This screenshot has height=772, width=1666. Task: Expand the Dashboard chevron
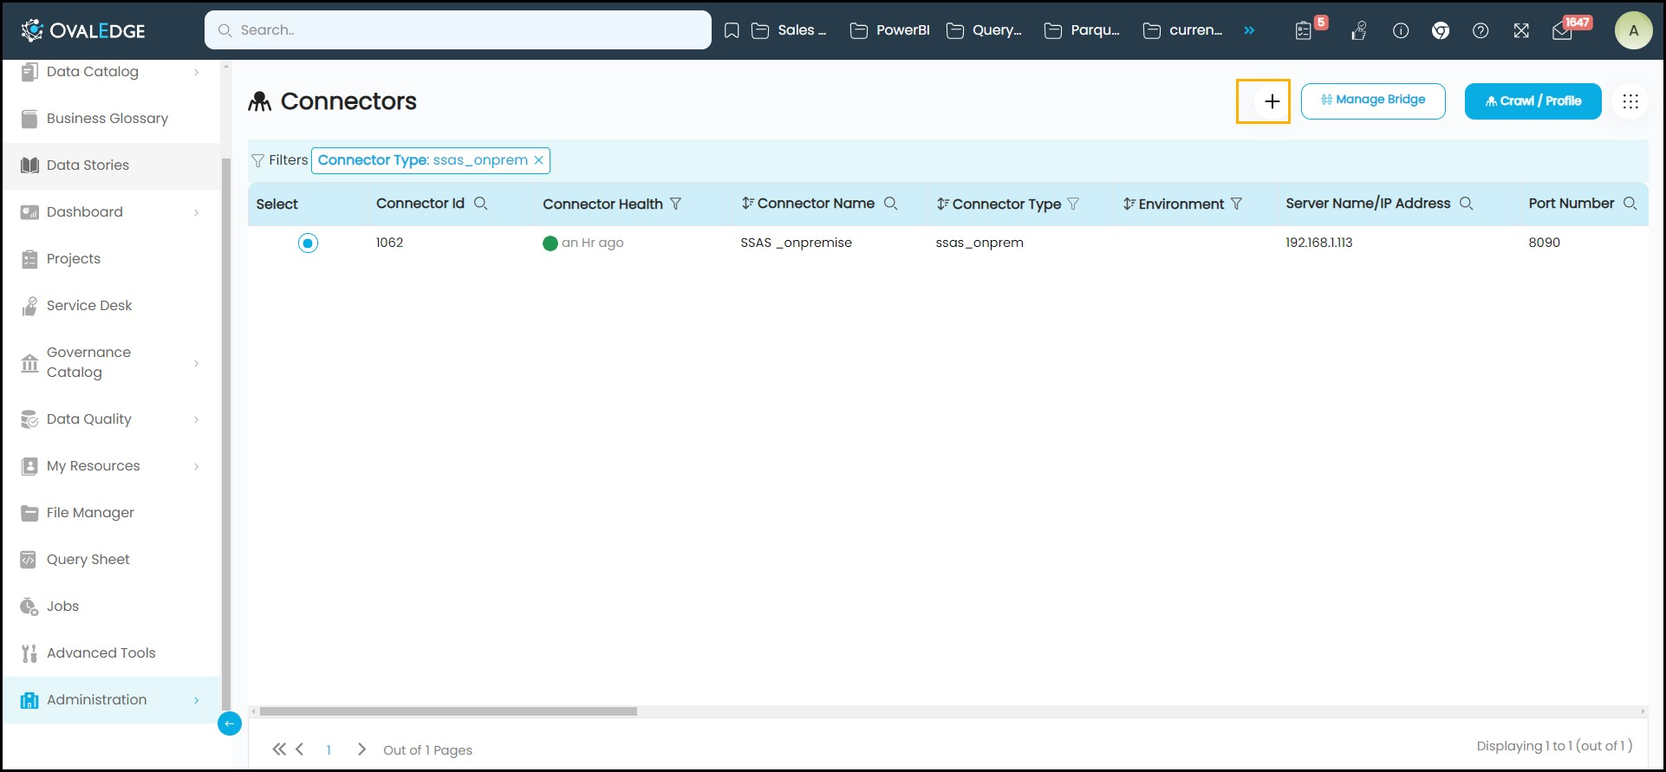[197, 212]
